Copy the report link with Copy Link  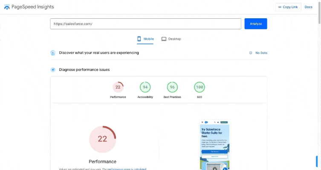pos(288,7)
